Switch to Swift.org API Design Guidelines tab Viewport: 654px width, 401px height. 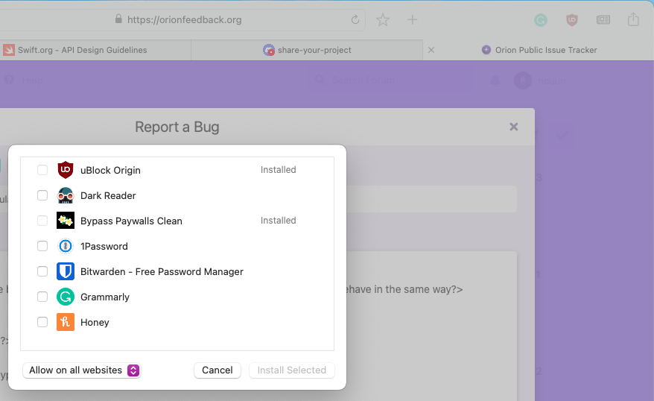tap(82, 50)
